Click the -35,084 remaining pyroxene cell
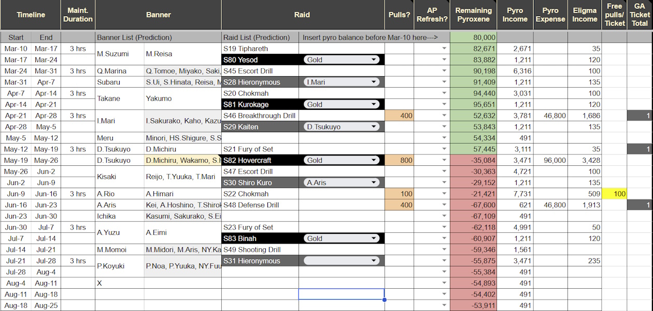 (x=474, y=160)
